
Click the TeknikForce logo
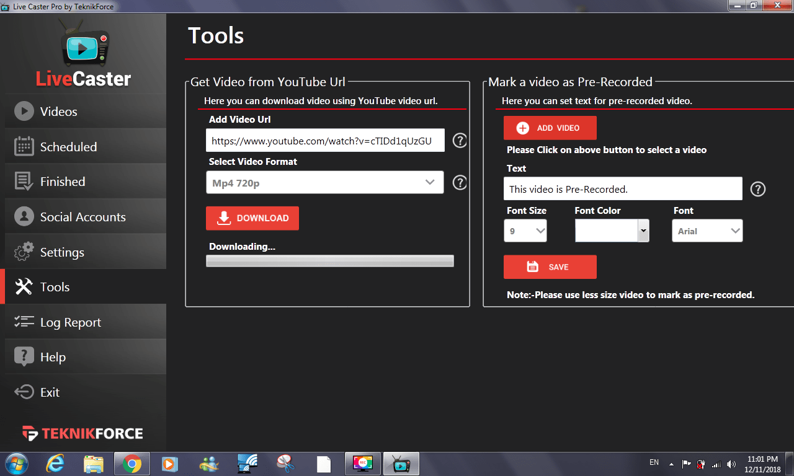pyautogui.click(x=83, y=433)
